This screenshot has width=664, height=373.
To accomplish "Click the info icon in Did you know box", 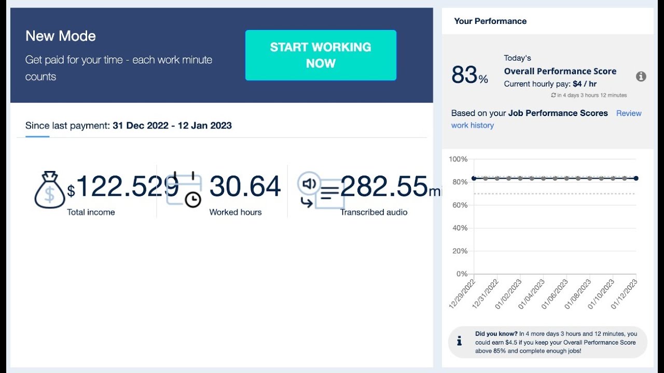I will click(459, 341).
